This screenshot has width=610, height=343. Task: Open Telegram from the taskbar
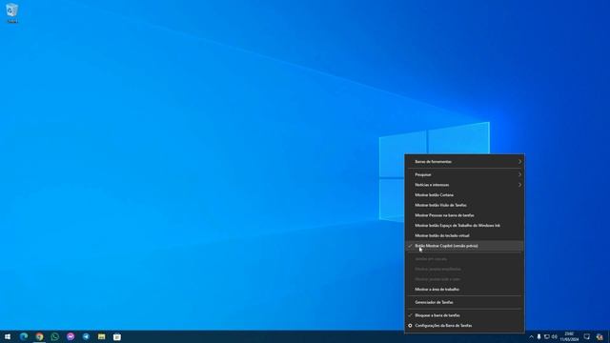pyautogui.click(x=86, y=336)
